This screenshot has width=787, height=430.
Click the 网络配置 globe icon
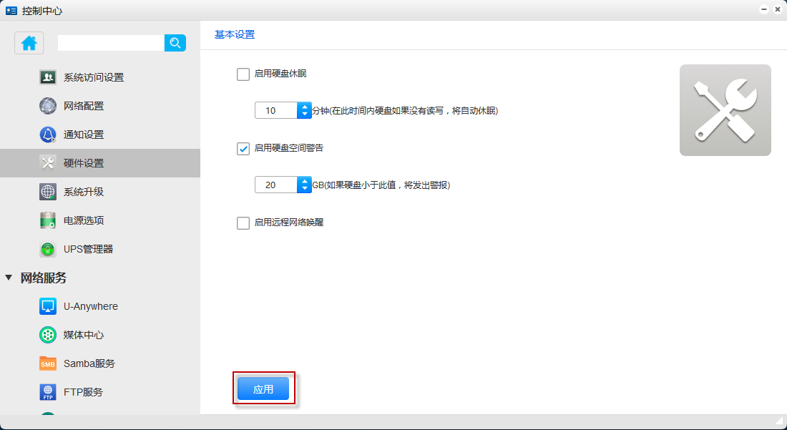(x=48, y=106)
